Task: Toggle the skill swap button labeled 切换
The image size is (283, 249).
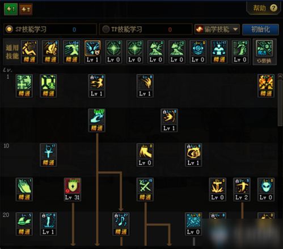Action: pyautogui.click(x=264, y=52)
